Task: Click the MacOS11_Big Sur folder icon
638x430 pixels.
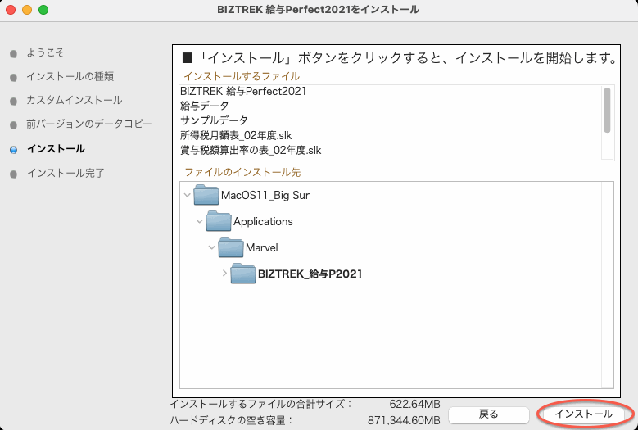Action: click(206, 196)
